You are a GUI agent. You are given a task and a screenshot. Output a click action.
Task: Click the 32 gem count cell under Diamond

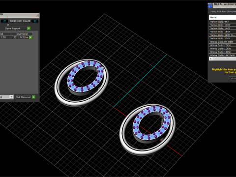click(15, 37)
